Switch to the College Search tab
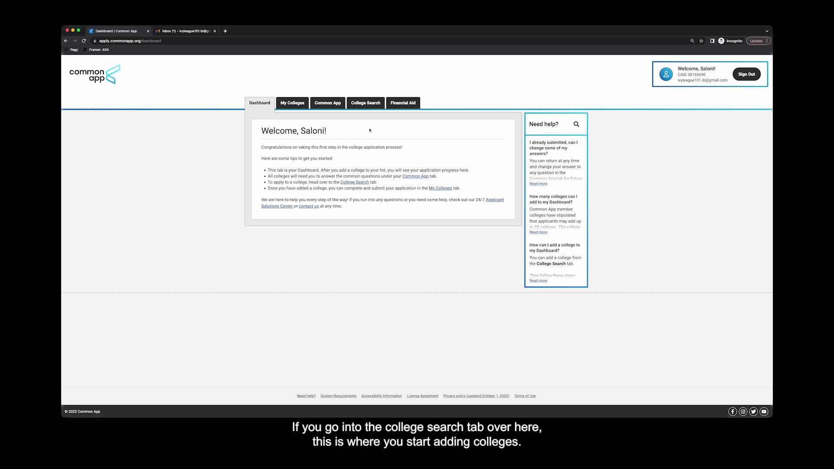 coord(365,103)
